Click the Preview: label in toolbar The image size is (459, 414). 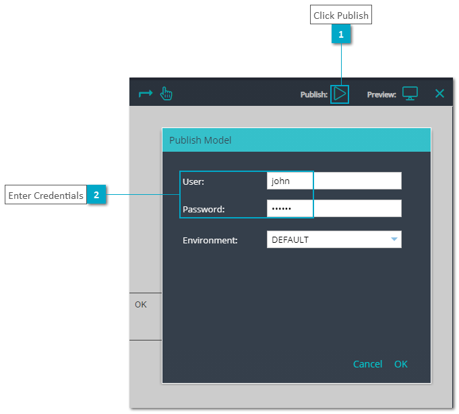381,94
